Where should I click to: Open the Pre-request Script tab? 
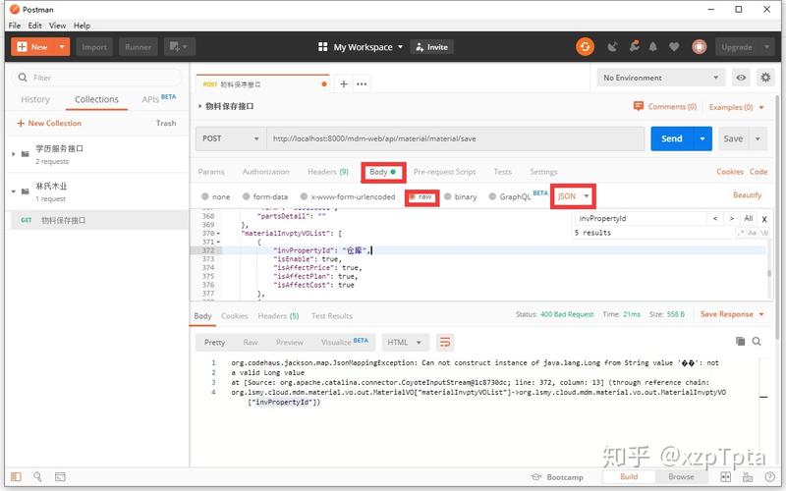pyautogui.click(x=444, y=172)
